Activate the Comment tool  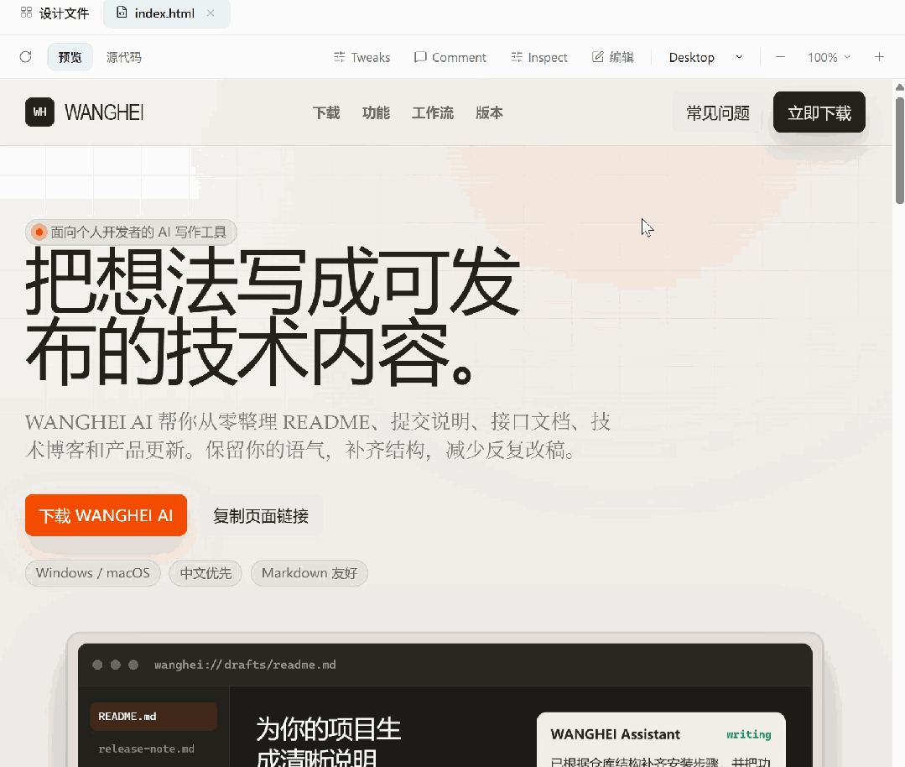[x=450, y=57]
